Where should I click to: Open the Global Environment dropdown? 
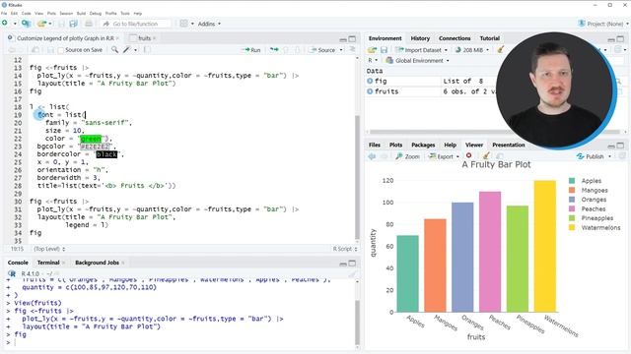tap(417, 60)
